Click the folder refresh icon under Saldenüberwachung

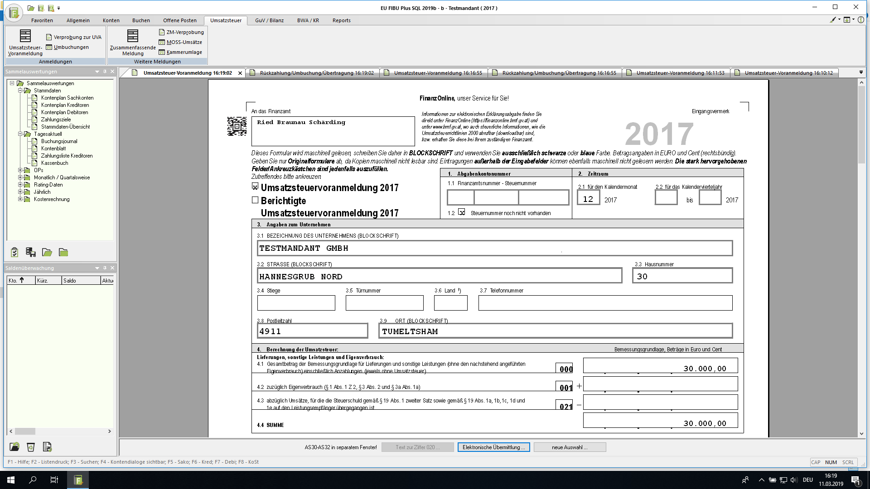(x=14, y=447)
